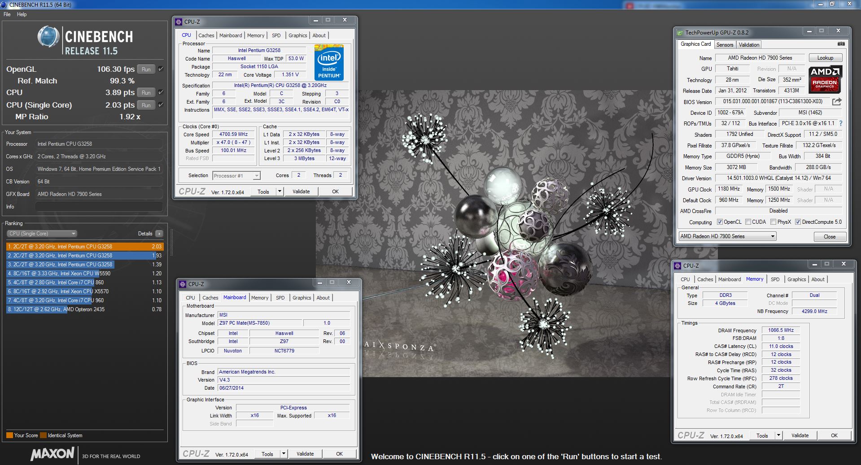Toggle the CUDA checkbox in GPU-Z

(748, 222)
